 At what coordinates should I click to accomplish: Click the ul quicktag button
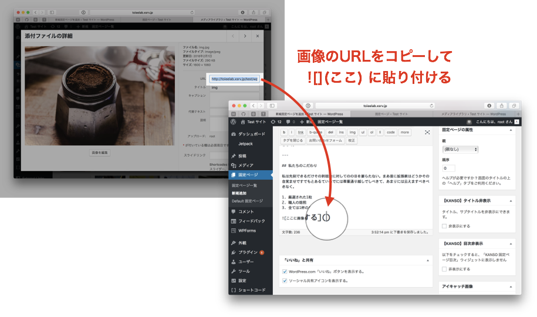point(363,132)
